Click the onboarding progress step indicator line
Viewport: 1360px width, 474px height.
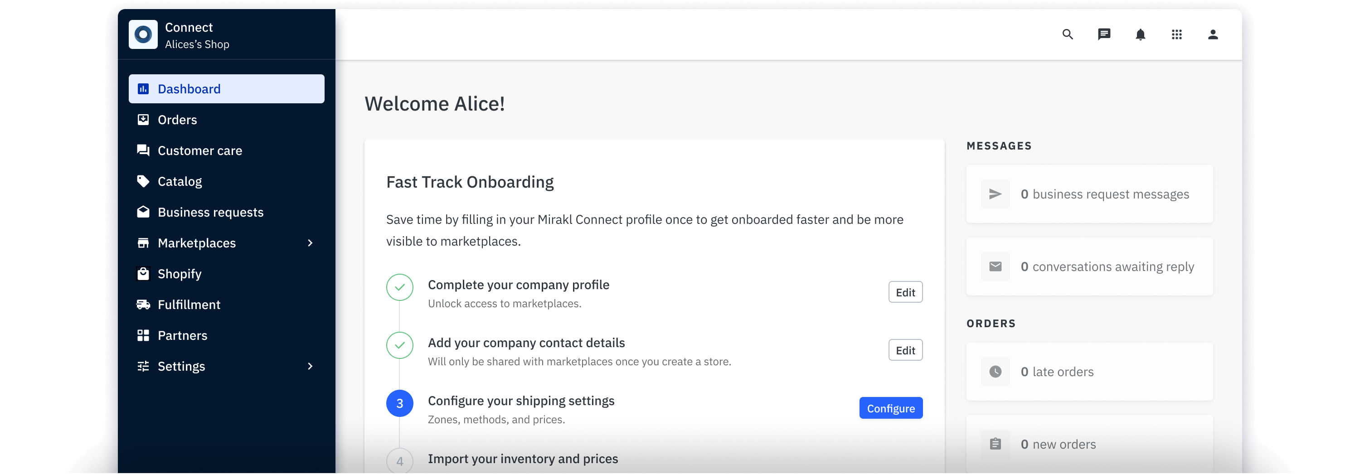click(400, 375)
